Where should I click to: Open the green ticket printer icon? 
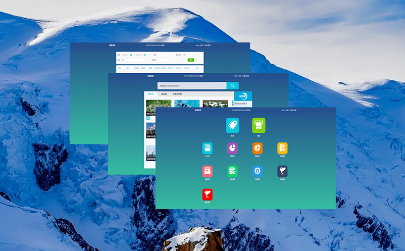point(259,125)
